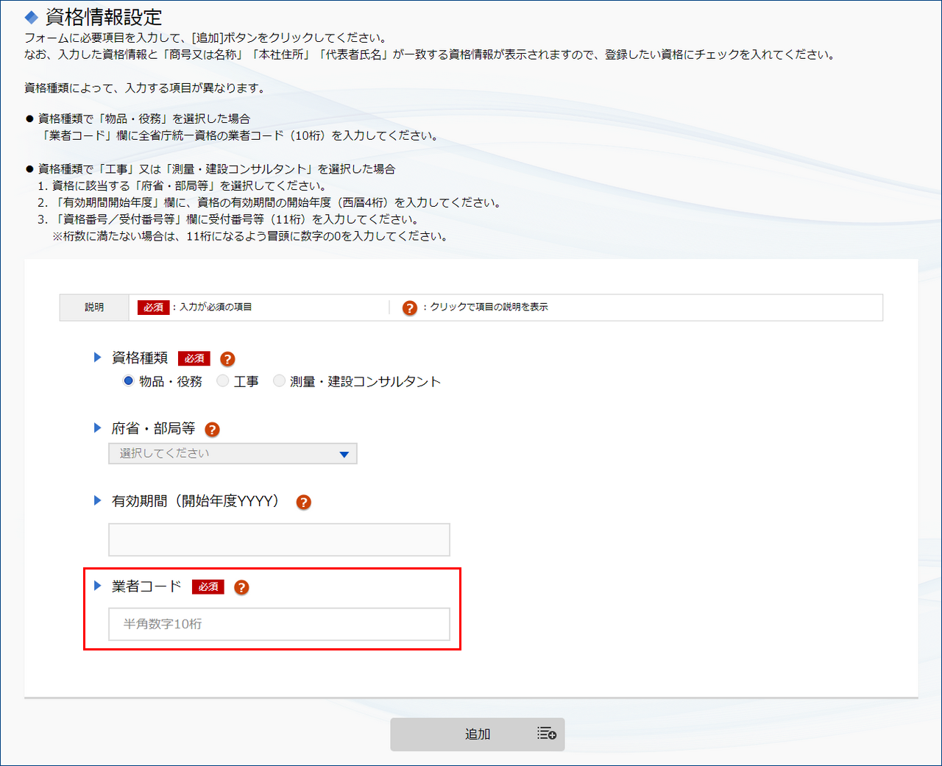Click the 業者コード input with 半角数字10桁 placeholder
The image size is (942, 766).
279,624
